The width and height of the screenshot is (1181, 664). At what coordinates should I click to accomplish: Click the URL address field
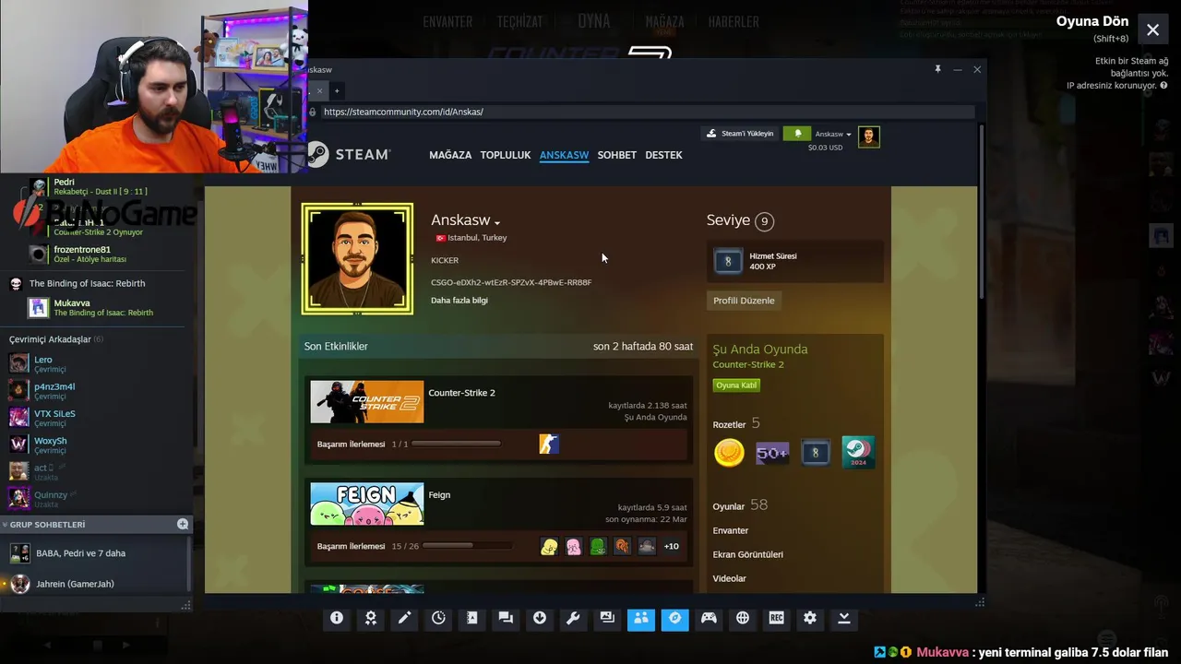coord(647,112)
